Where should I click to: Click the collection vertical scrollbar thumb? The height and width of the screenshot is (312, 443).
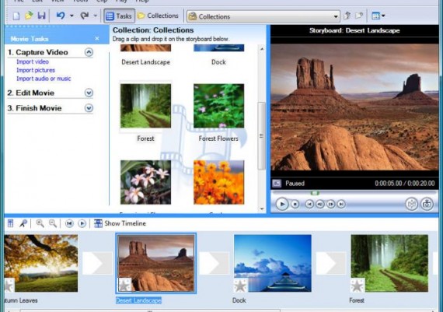pyautogui.click(x=262, y=136)
